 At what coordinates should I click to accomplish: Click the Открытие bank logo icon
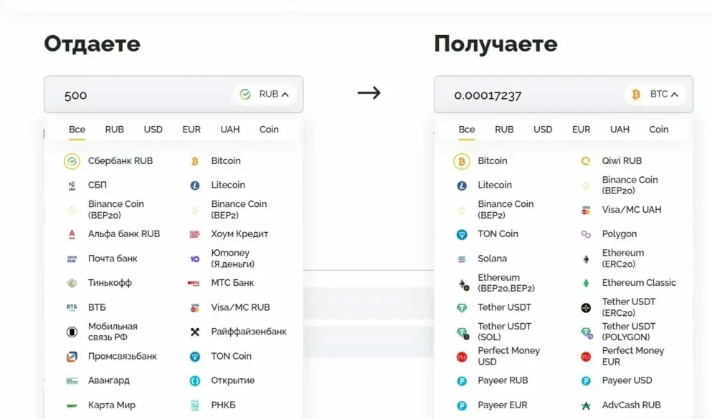195,381
